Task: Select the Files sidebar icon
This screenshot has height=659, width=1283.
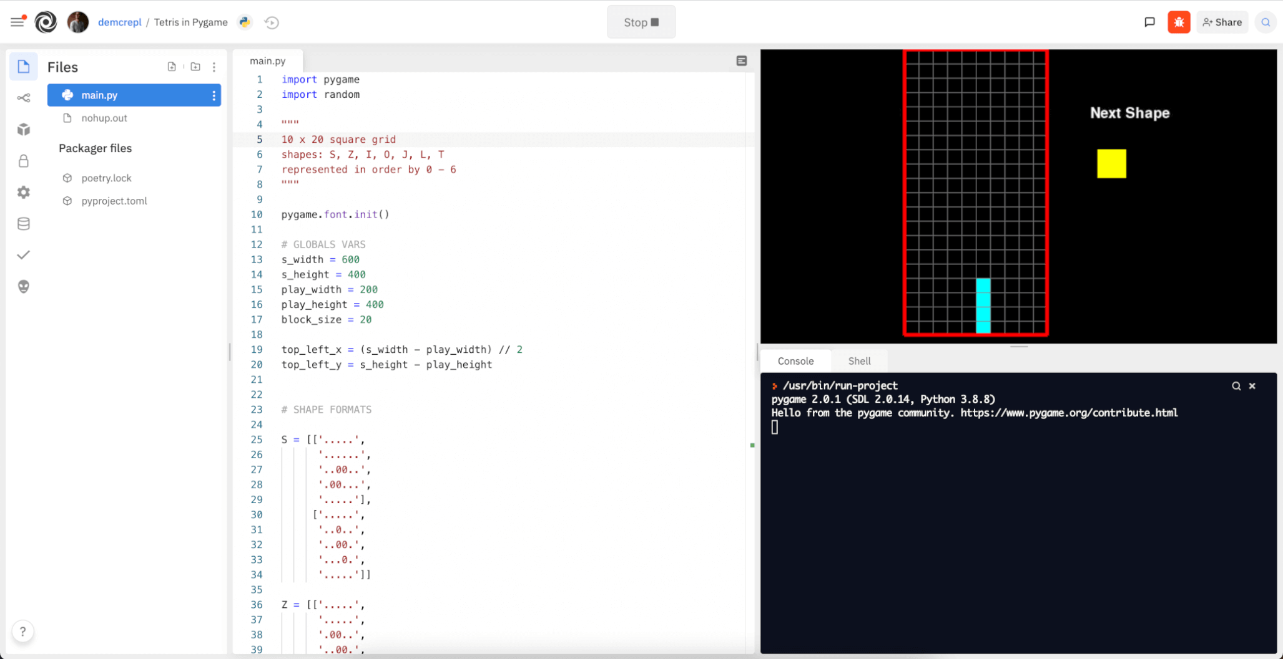Action: click(24, 67)
